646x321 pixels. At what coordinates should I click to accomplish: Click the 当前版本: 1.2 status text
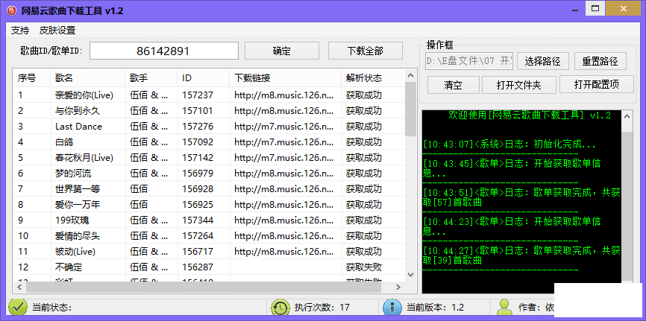click(435, 308)
